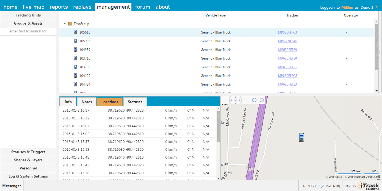The height and width of the screenshot is (191, 382).
Task: Click the phone icon for asset 104939
Action: point(76,49)
